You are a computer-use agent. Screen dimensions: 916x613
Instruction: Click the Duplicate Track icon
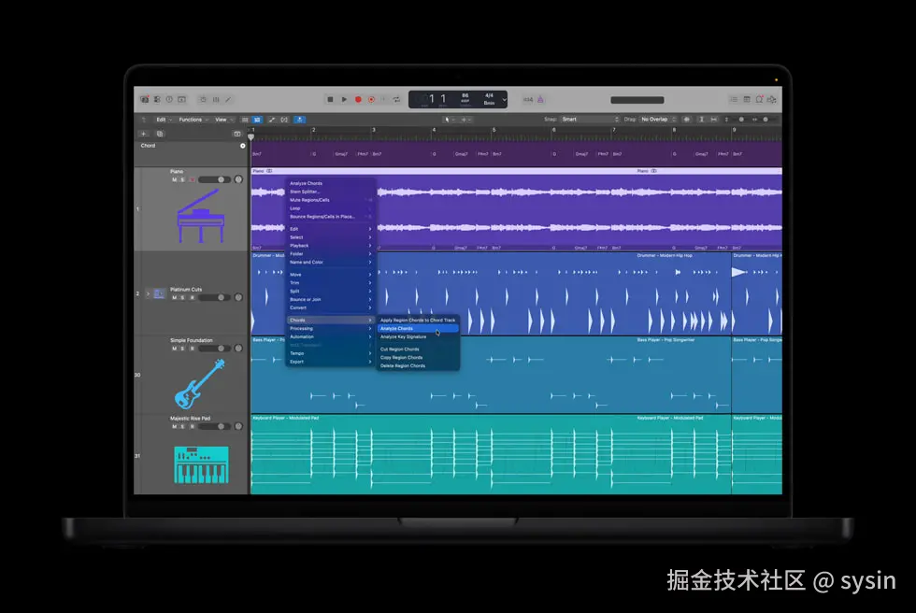pyautogui.click(x=160, y=134)
